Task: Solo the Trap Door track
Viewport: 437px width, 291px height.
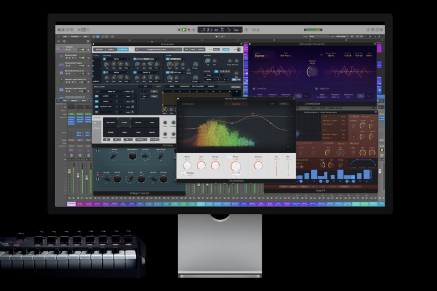Action: coord(69,49)
